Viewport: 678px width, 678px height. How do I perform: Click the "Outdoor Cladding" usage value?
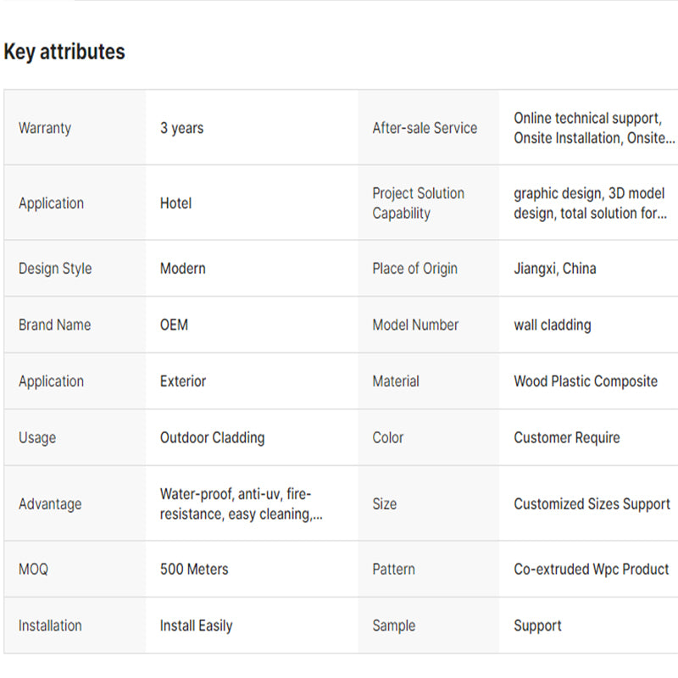212,438
